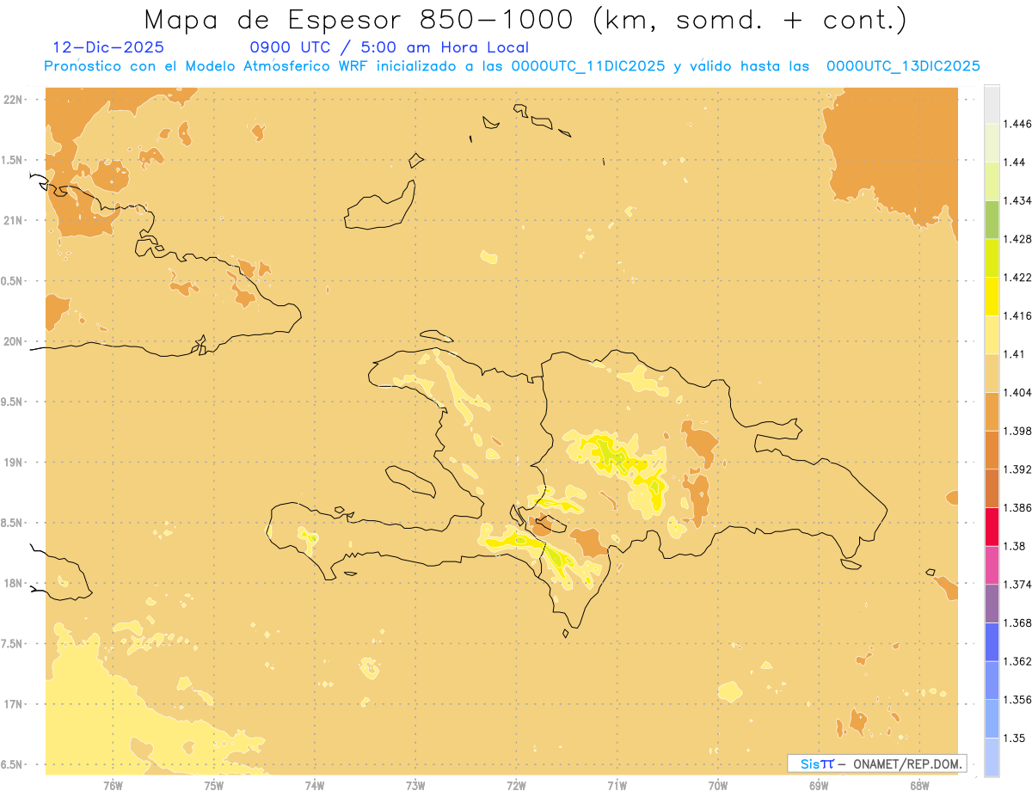Click the legend value '1.368'

click(1019, 622)
